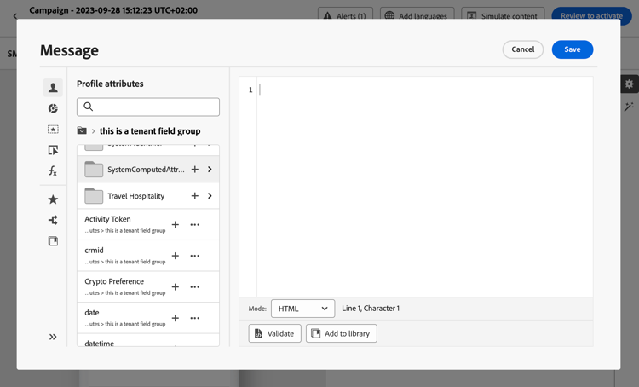639x387 pixels.
Task: Click the search field in Profile attributes
Action: click(x=148, y=107)
